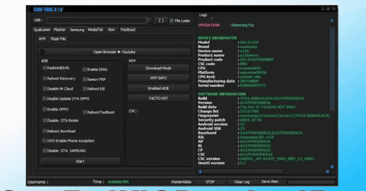Click the CSC label in MTP panel
This screenshot has width=366, height=191.
coord(133,111)
